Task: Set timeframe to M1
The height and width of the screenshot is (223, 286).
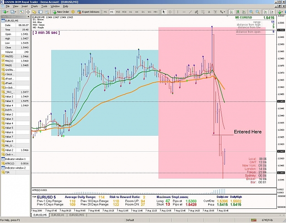Action: 105,12
